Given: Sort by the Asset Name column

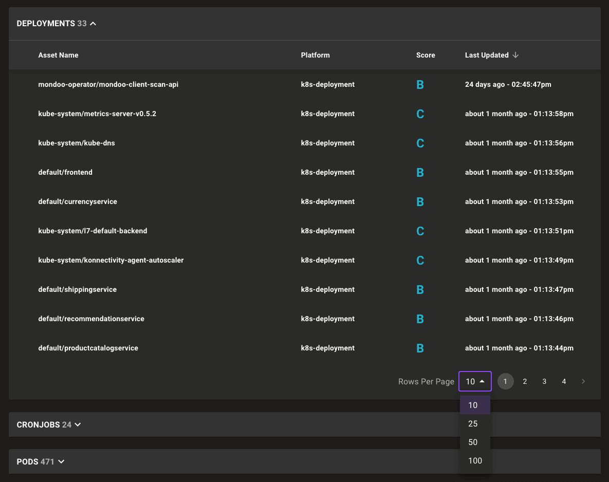Looking at the screenshot, I should point(58,55).
